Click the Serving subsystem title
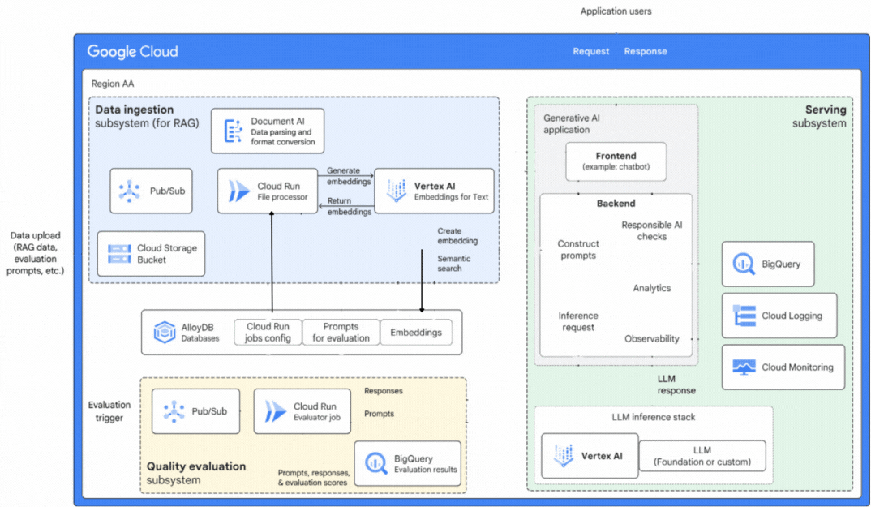The width and height of the screenshot is (871, 507). pyautogui.click(x=819, y=116)
